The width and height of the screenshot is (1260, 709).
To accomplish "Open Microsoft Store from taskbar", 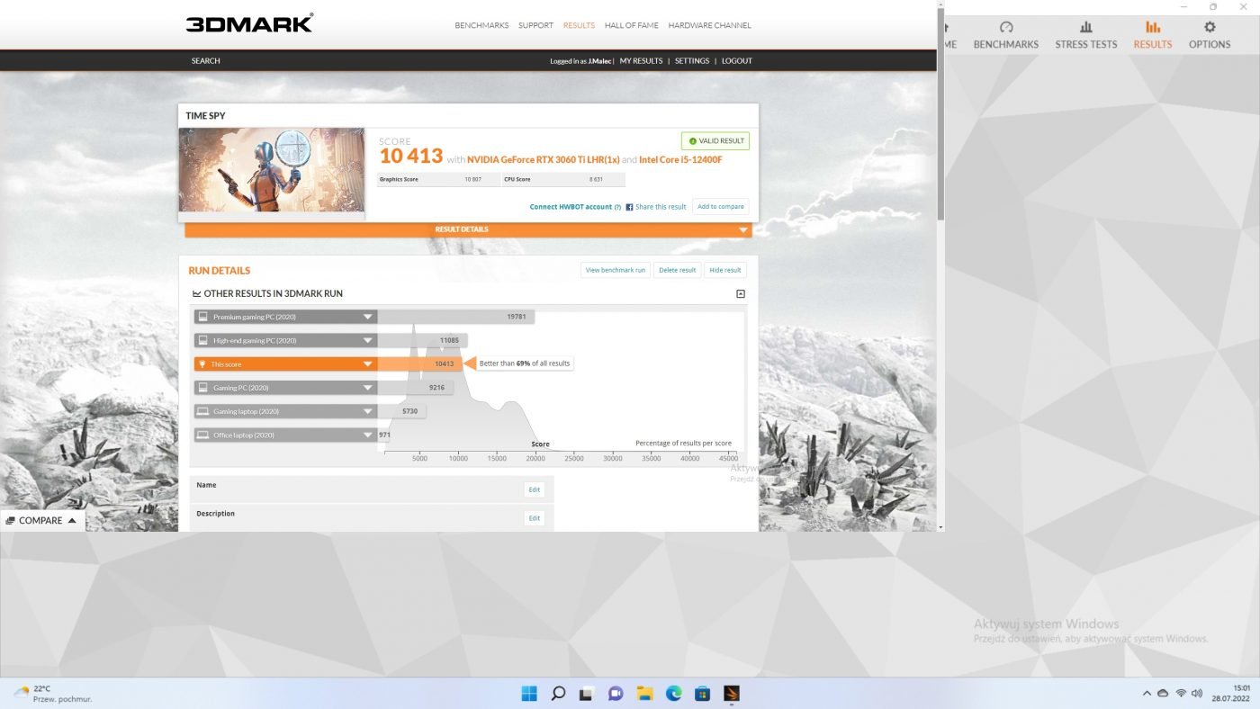I will (702, 693).
